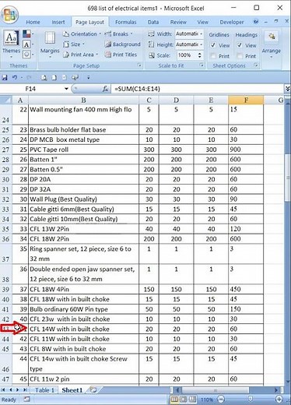Click cell PVC Tape roll
The width and height of the screenshot is (291, 405).
[83, 150]
